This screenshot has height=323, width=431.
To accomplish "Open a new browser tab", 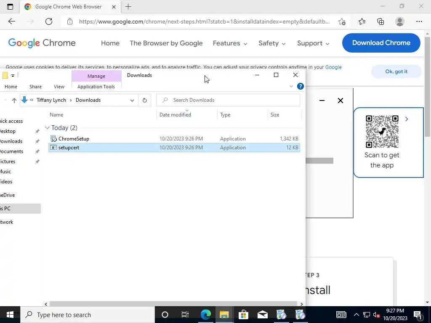I will (128, 7).
